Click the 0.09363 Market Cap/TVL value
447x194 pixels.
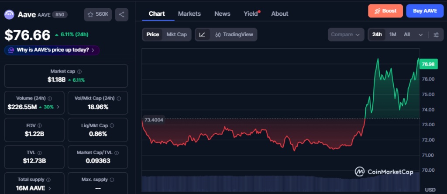[x=98, y=161]
